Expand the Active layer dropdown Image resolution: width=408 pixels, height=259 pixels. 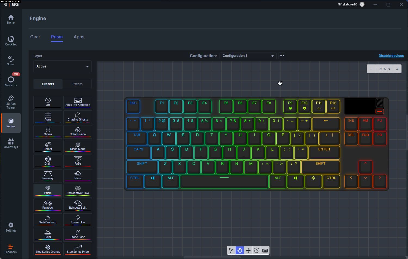coord(62,66)
